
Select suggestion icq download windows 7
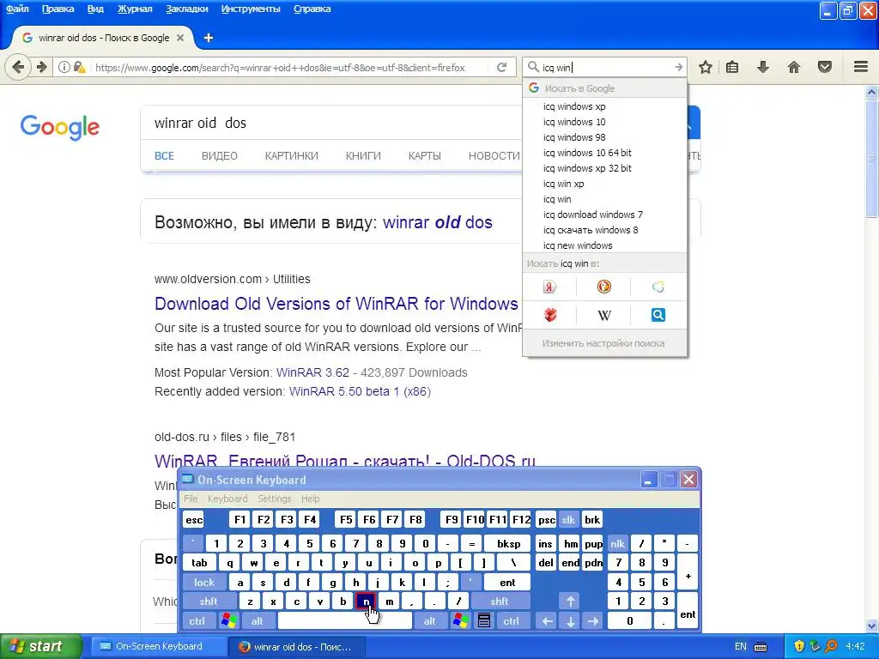point(604,215)
